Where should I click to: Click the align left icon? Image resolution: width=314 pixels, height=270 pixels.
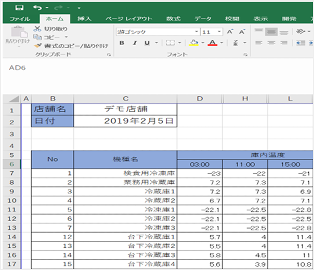point(259,43)
